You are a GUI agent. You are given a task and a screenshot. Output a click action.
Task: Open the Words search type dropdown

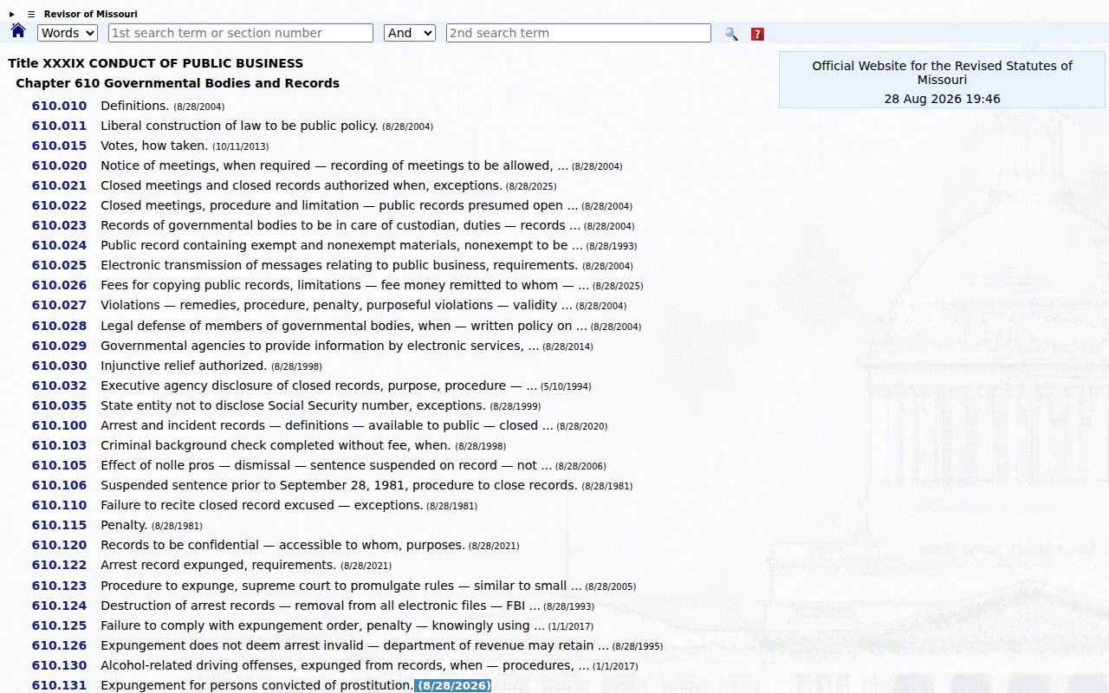click(68, 33)
